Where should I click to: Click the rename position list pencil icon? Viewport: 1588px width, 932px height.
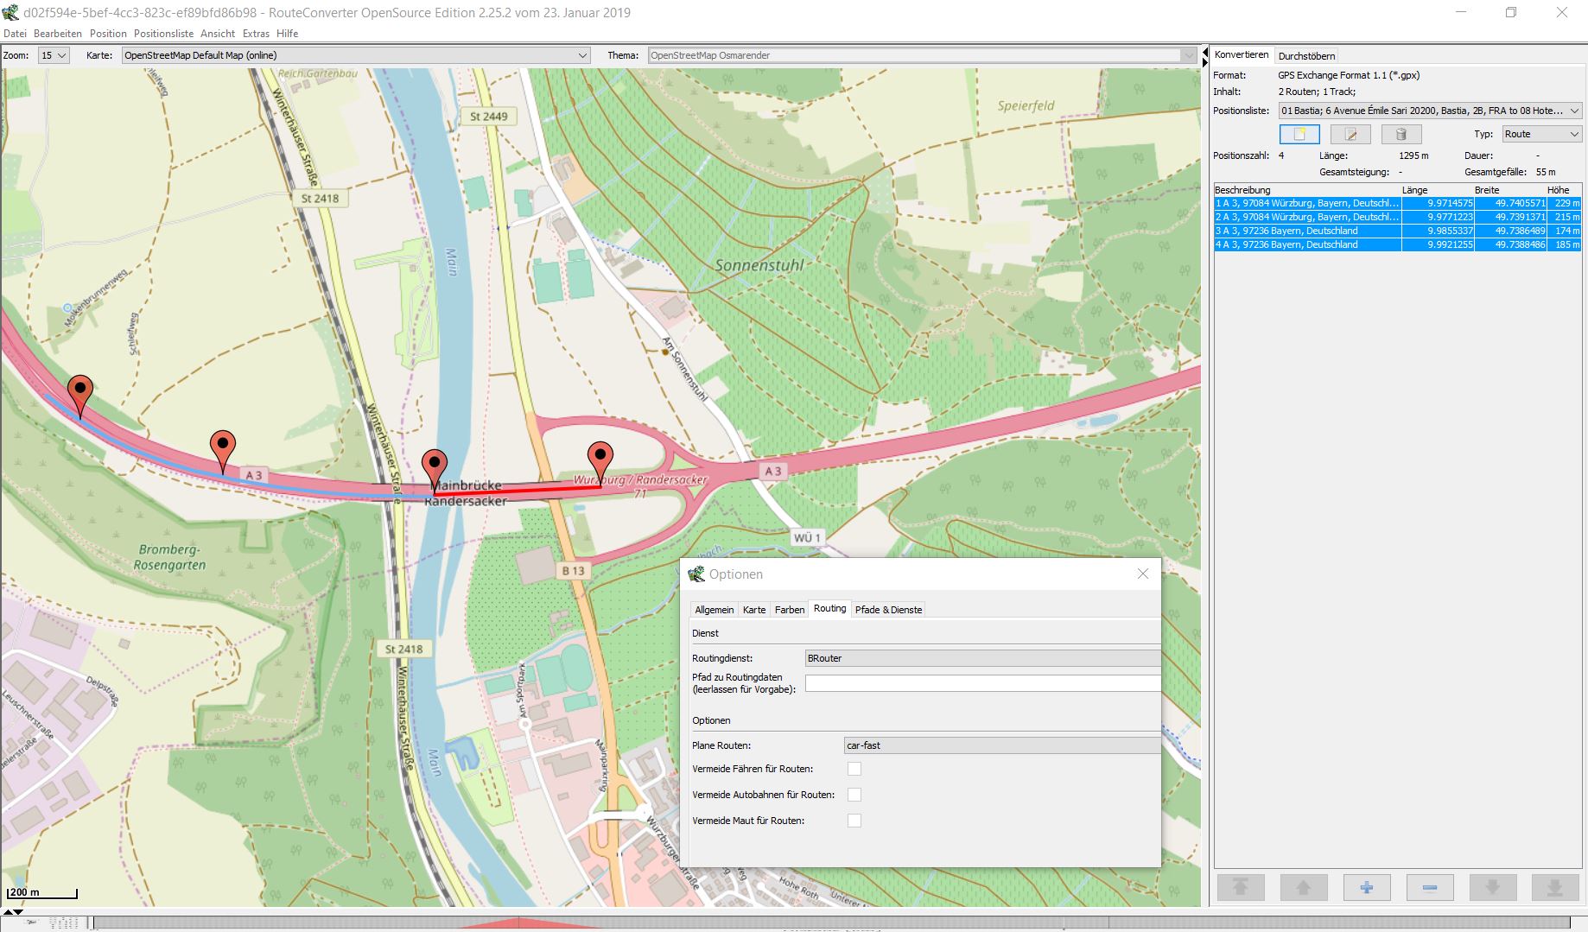coord(1350,135)
